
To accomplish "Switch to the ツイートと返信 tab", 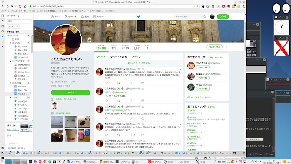I will click(x=118, y=57).
